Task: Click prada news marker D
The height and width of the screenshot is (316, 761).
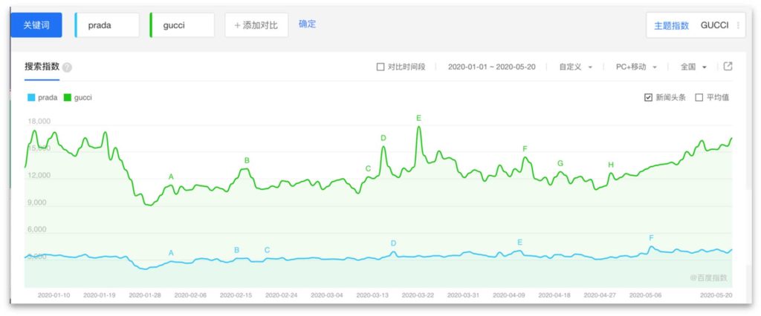Action: (393, 243)
